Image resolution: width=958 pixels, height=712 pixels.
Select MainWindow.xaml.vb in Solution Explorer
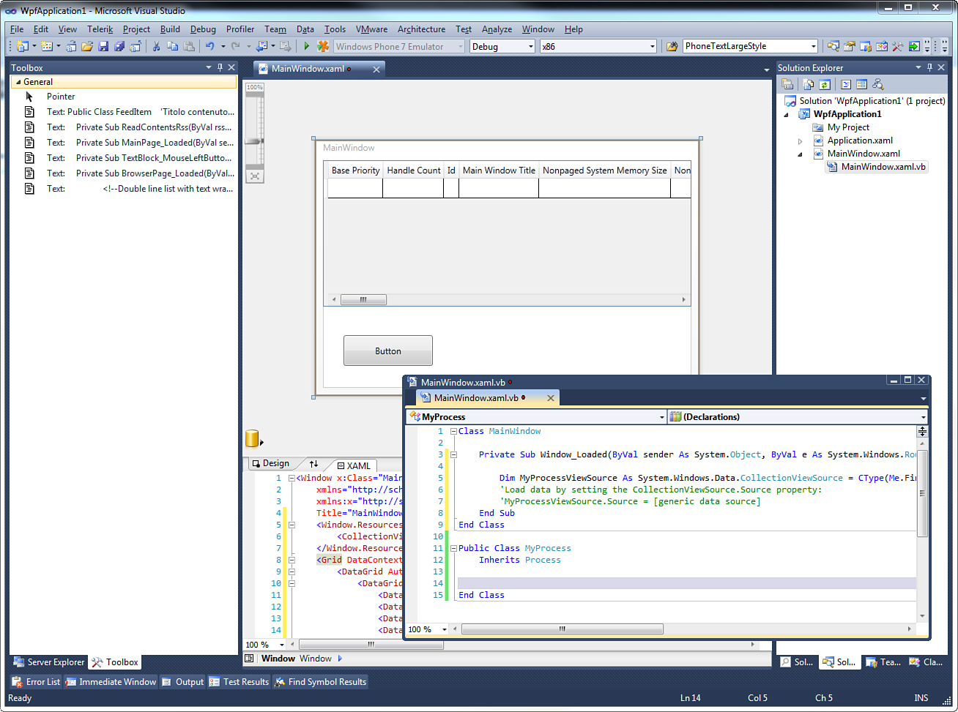click(877, 167)
